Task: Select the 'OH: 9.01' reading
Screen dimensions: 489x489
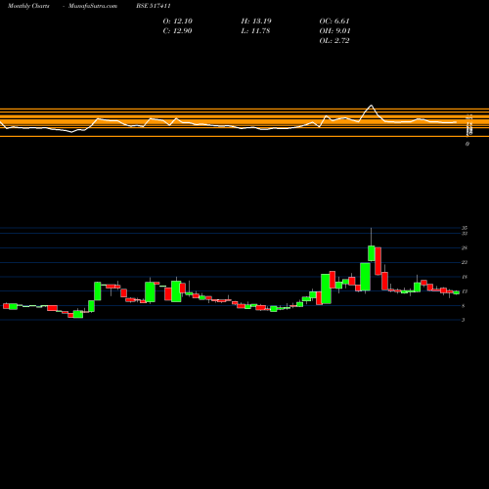Action: (x=334, y=31)
